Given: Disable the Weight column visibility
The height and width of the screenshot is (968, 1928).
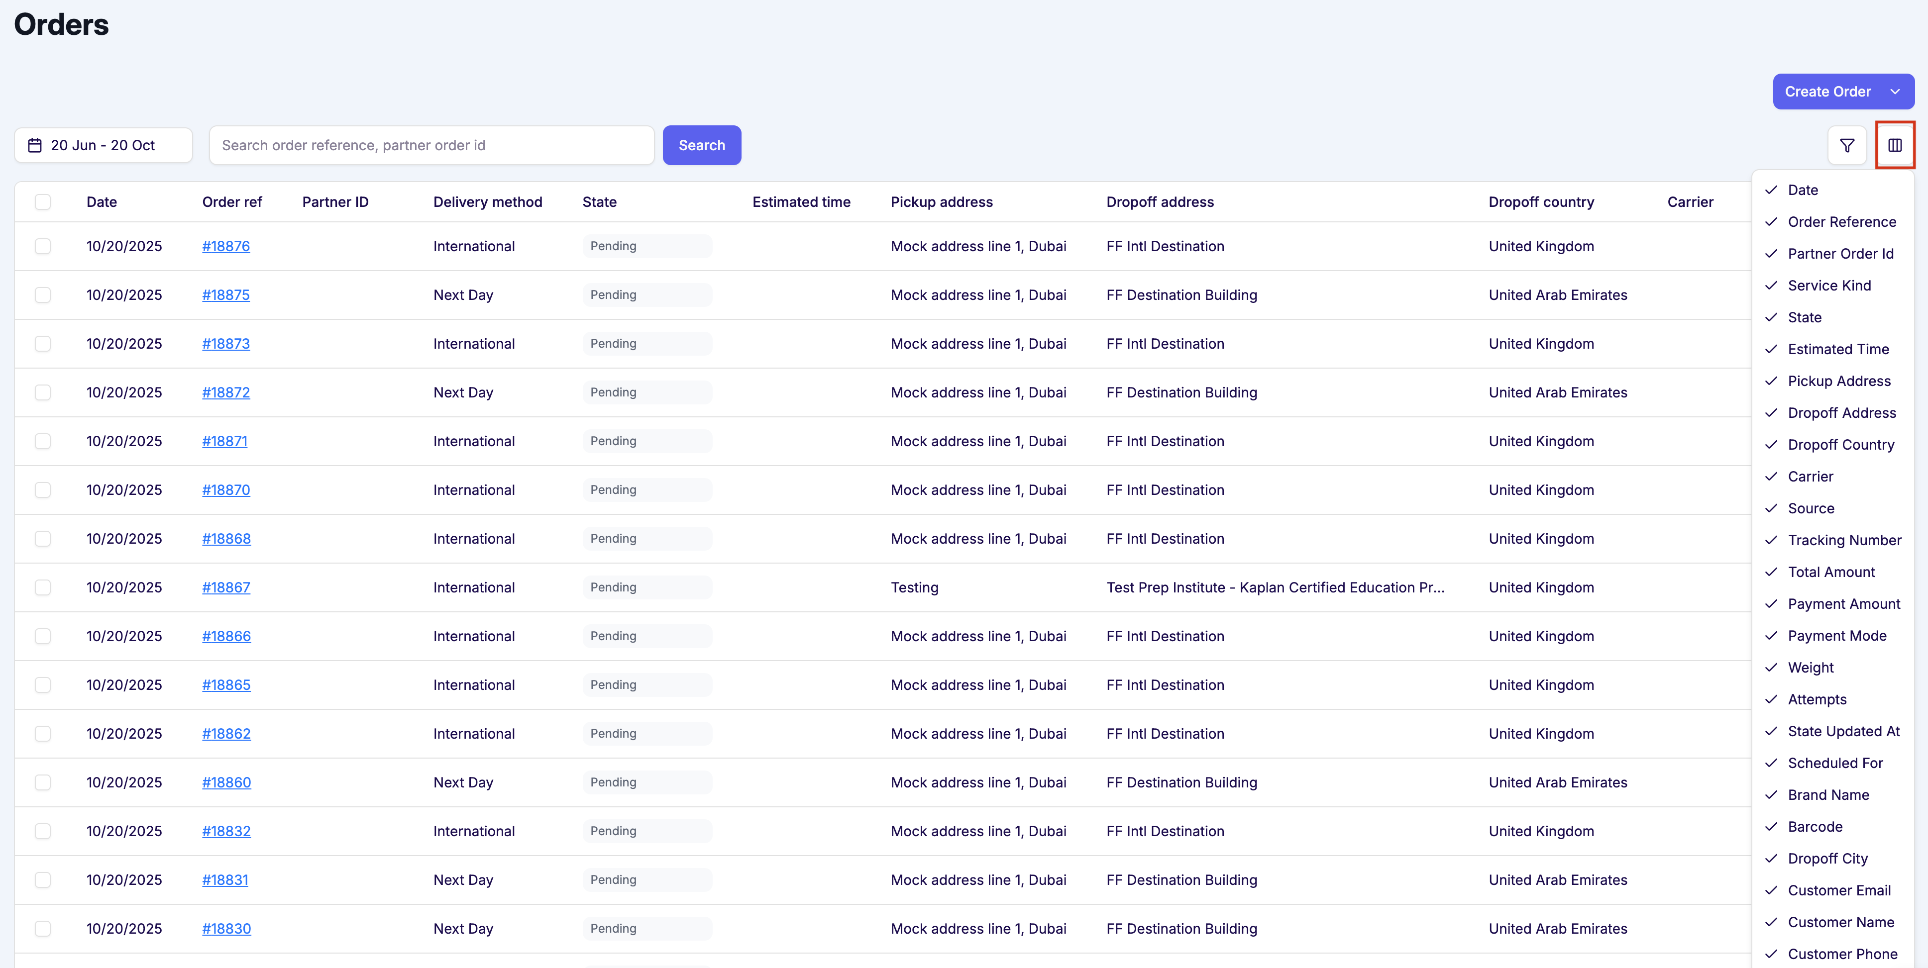Looking at the screenshot, I should pyautogui.click(x=1811, y=667).
